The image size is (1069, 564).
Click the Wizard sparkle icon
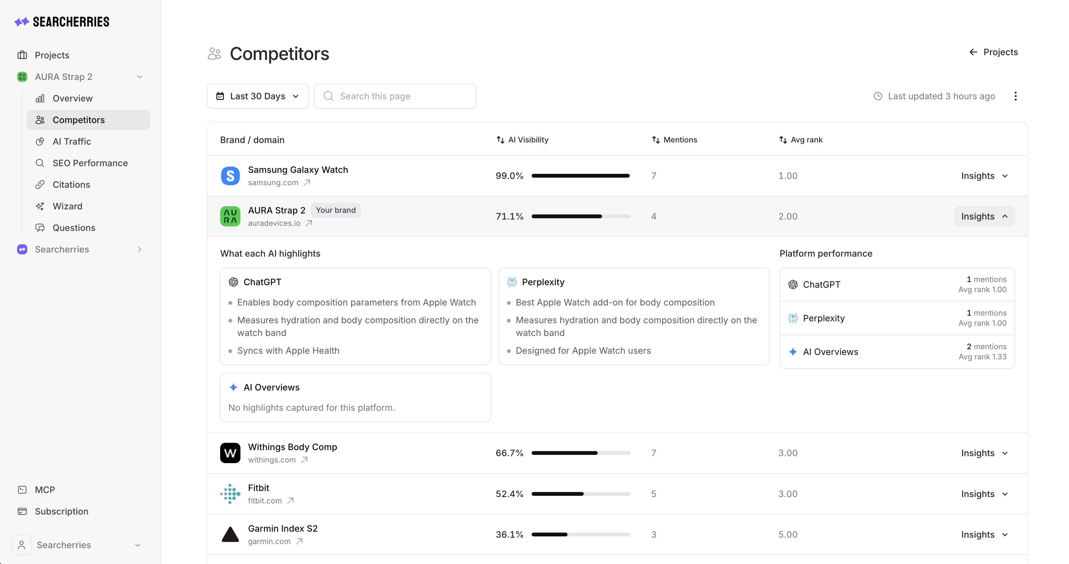[x=40, y=206]
